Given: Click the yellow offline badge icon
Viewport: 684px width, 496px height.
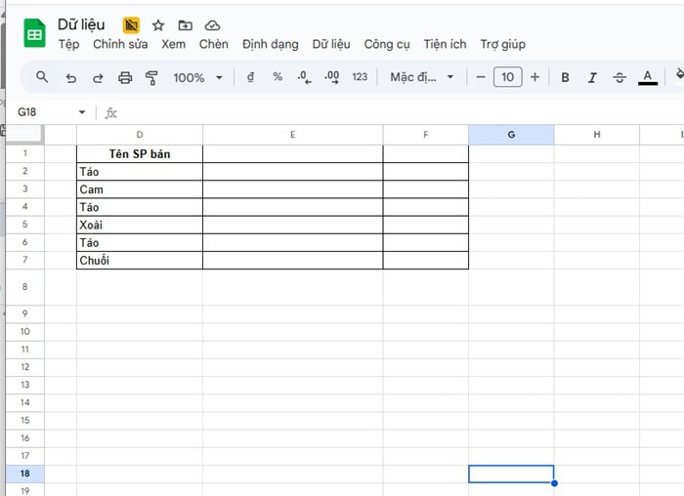Looking at the screenshot, I should coord(131,25).
